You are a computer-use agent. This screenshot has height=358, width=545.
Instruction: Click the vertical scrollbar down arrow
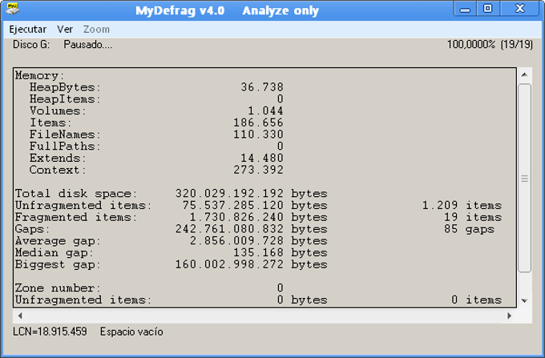(x=524, y=300)
